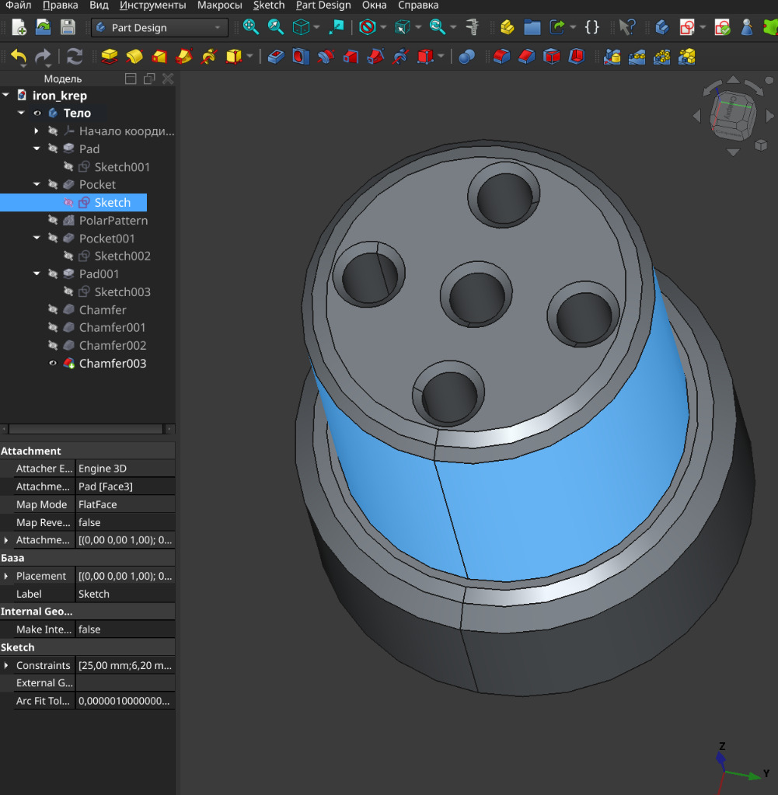Viewport: 778px width, 795px height.
Task: Toggle visibility of Тело body
Action: [37, 113]
